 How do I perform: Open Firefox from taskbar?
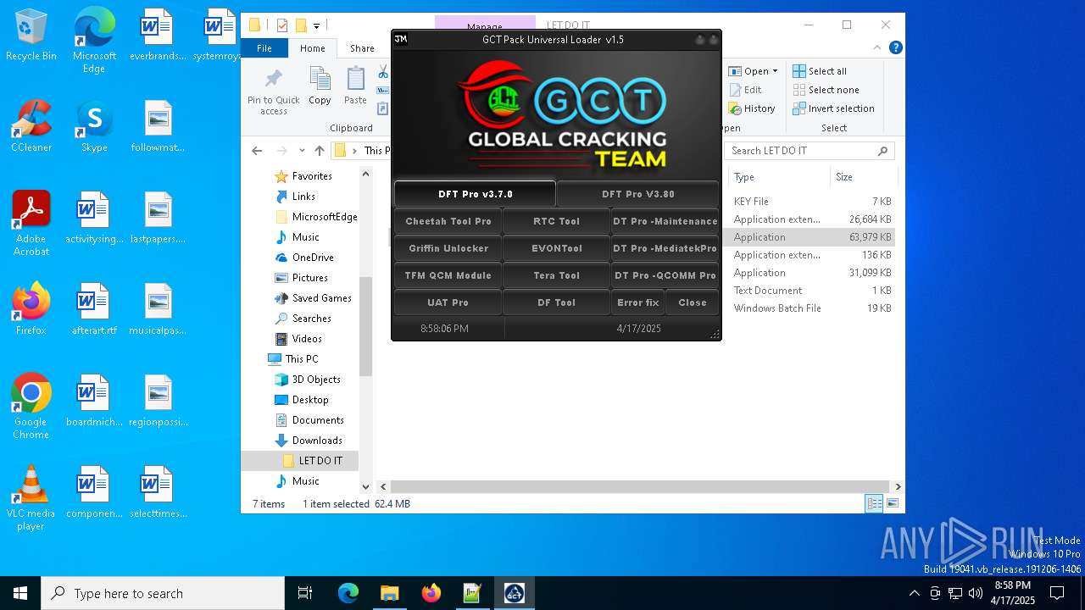click(x=431, y=593)
